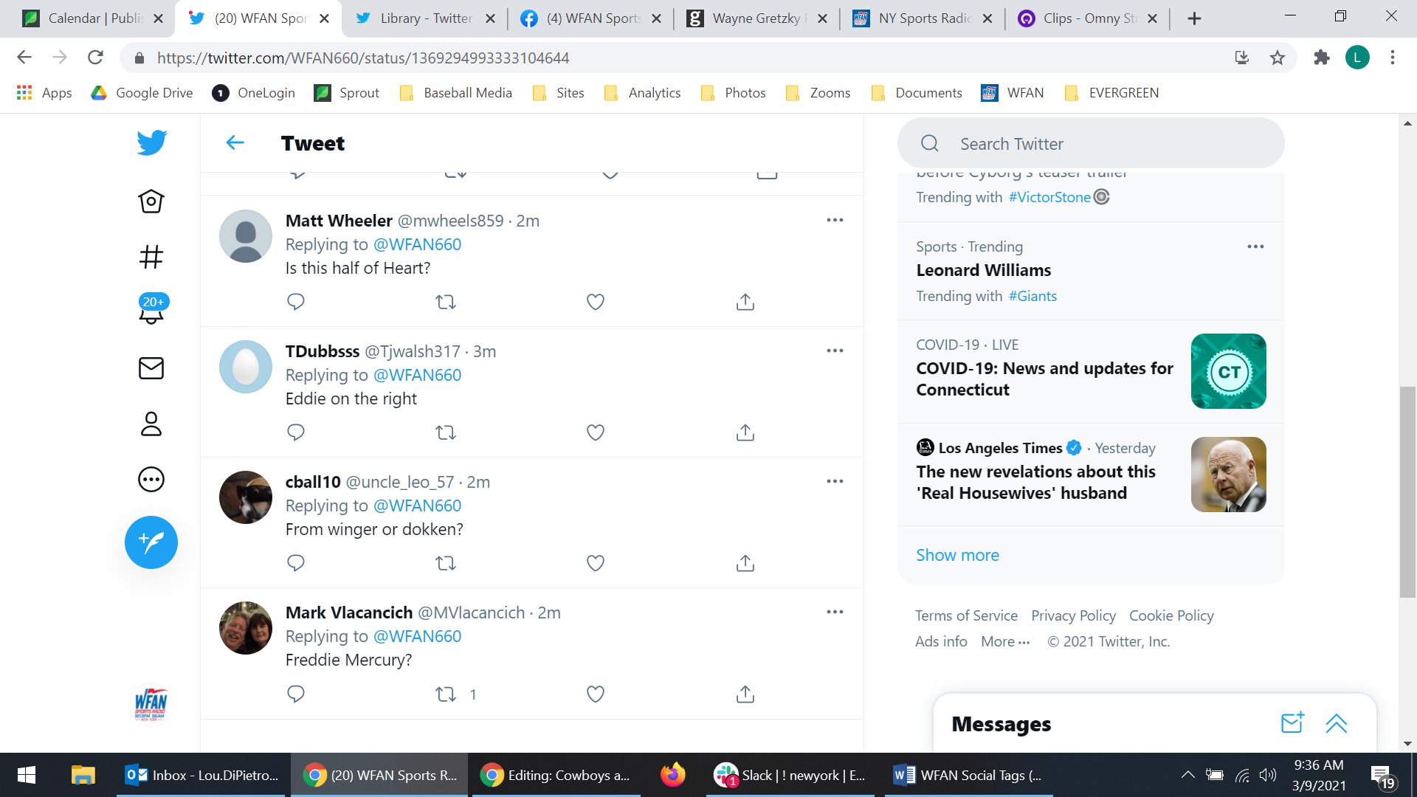Open Notifications bell with 20+ badge
The height and width of the screenshot is (797, 1417).
coord(151,311)
